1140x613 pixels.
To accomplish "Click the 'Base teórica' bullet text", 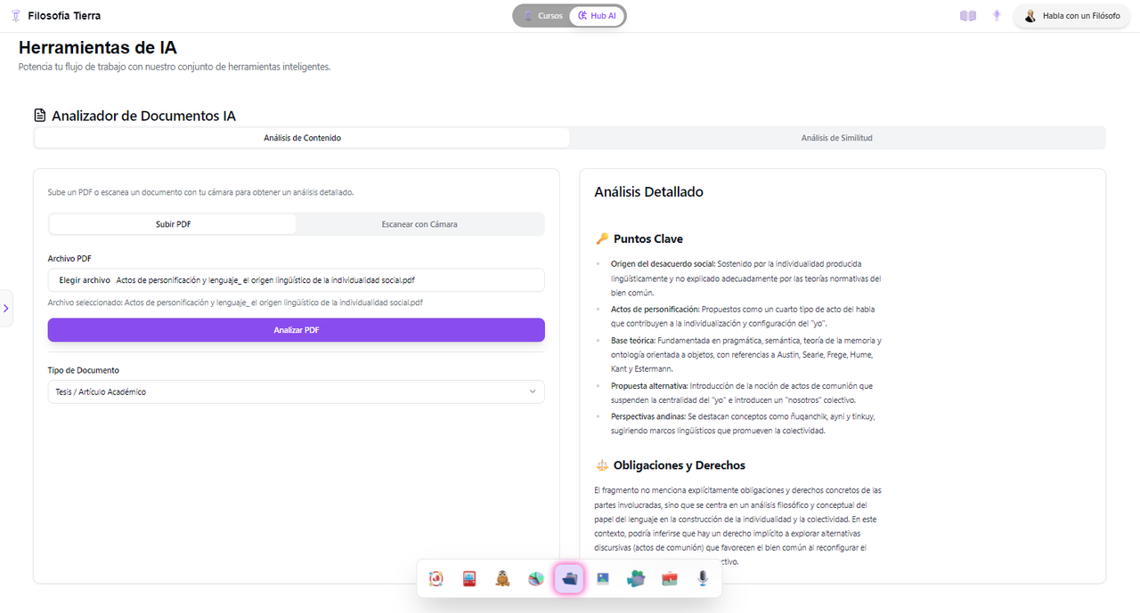I will click(745, 354).
